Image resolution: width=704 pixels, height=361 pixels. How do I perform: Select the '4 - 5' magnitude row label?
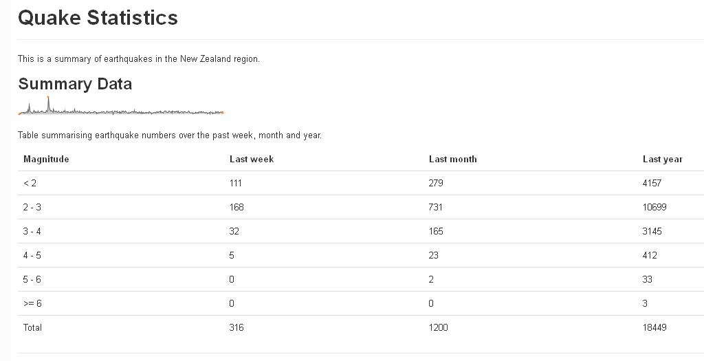pyautogui.click(x=32, y=255)
